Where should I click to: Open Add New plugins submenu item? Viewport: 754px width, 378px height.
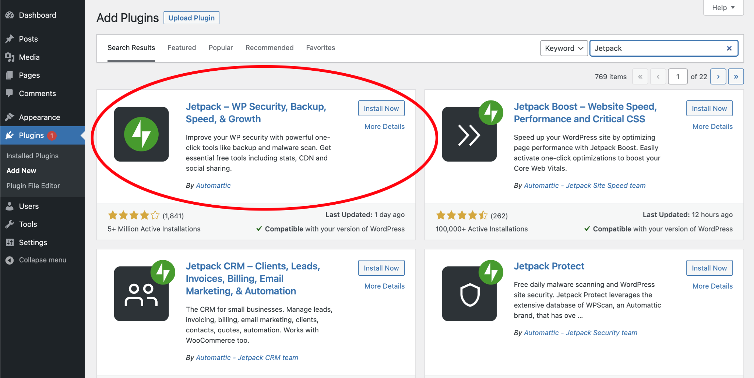pyautogui.click(x=21, y=171)
